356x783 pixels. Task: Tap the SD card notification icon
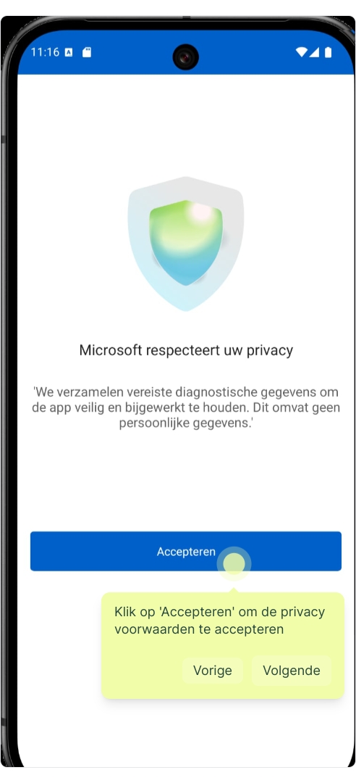tap(87, 52)
